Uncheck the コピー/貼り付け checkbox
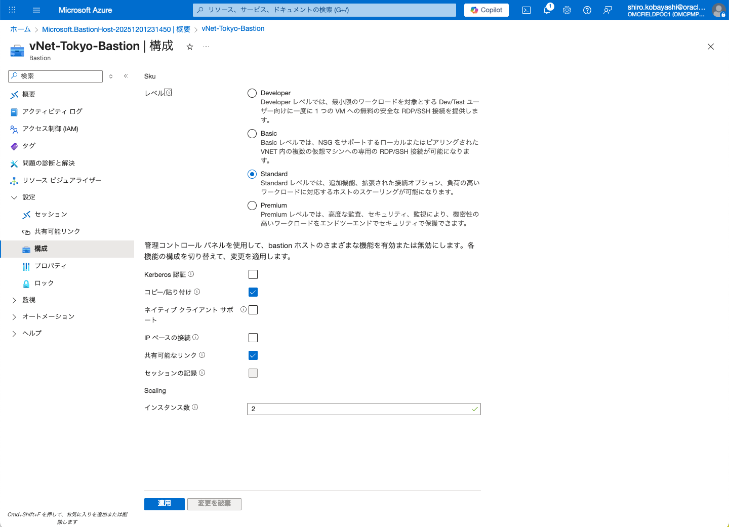Viewport: 729px width, 527px height. coord(253,292)
